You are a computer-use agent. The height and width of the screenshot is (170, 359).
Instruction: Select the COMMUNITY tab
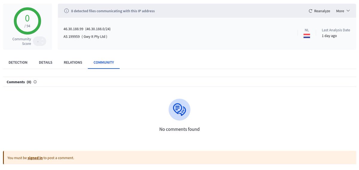(x=104, y=63)
